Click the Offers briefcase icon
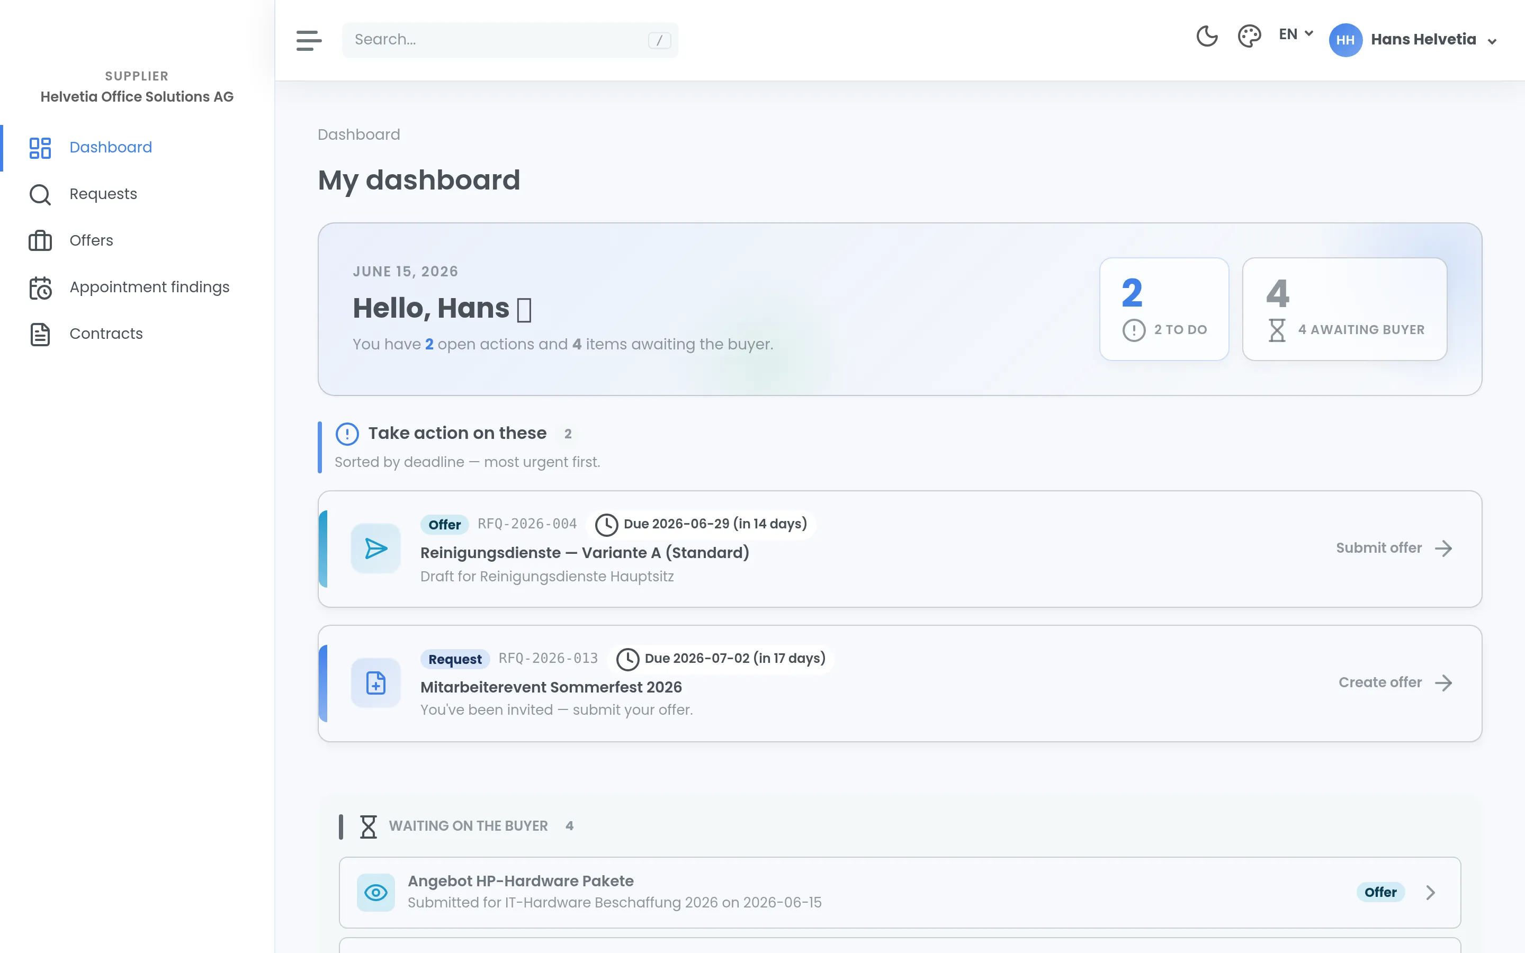 [40, 241]
